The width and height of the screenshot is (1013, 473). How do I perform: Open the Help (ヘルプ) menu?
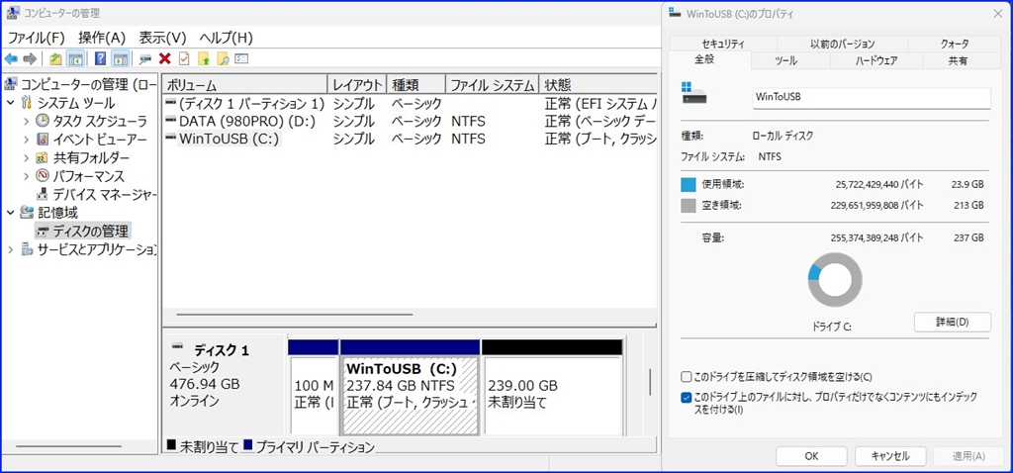pos(227,38)
